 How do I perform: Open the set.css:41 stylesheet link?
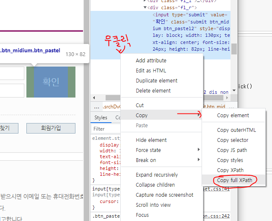216,189
